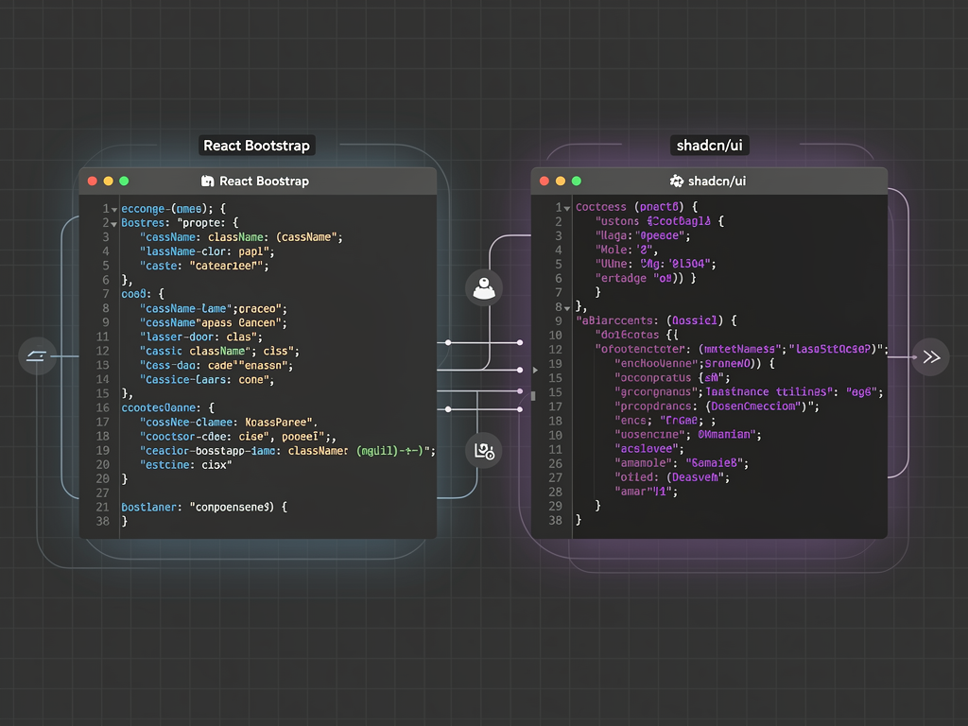Click the "amamole" line in shadcn/ui
968x726 pixels.
682,463
